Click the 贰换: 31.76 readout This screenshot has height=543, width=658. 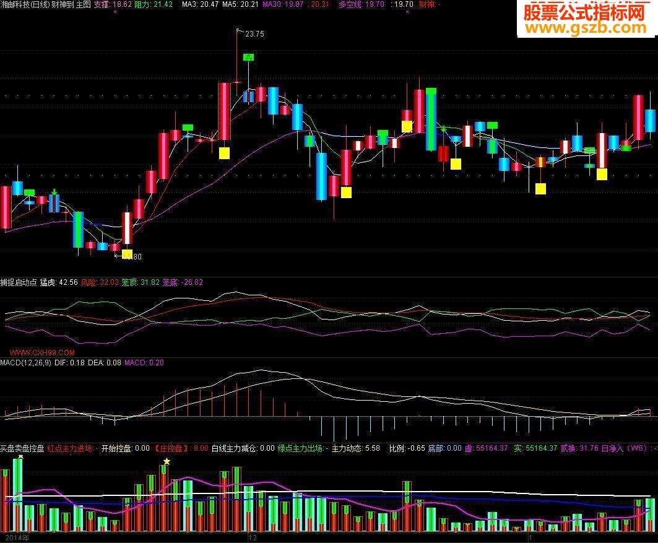point(579,448)
